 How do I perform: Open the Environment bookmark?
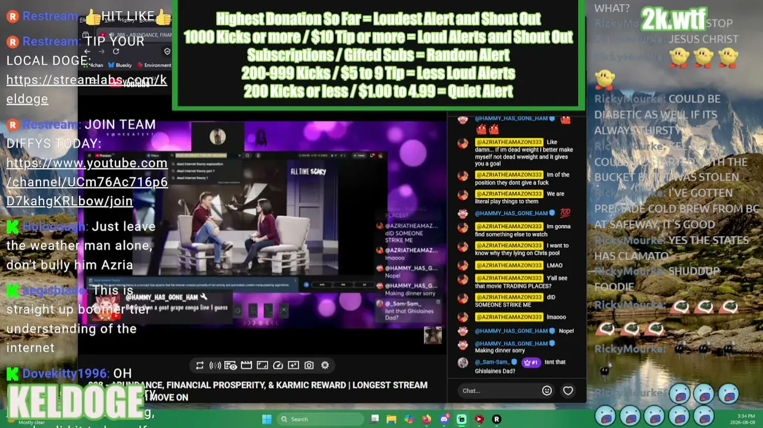[154, 65]
